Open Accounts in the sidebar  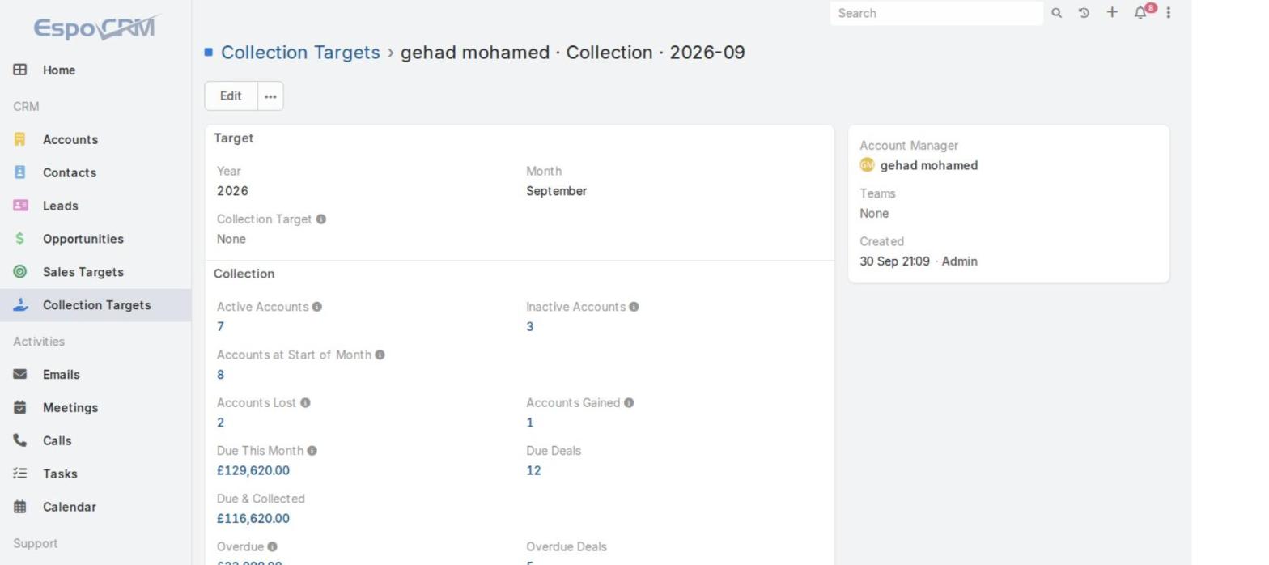tap(70, 139)
